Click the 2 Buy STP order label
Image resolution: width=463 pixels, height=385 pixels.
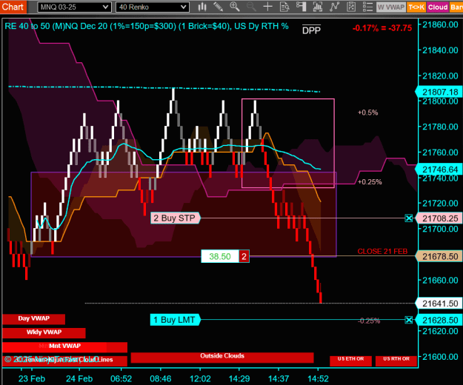coord(175,218)
